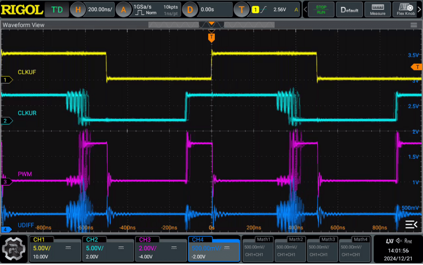Screen dimensions: 423x265
Task: Expand the toolbar with right arrow chevron
Action: tap(420, 10)
